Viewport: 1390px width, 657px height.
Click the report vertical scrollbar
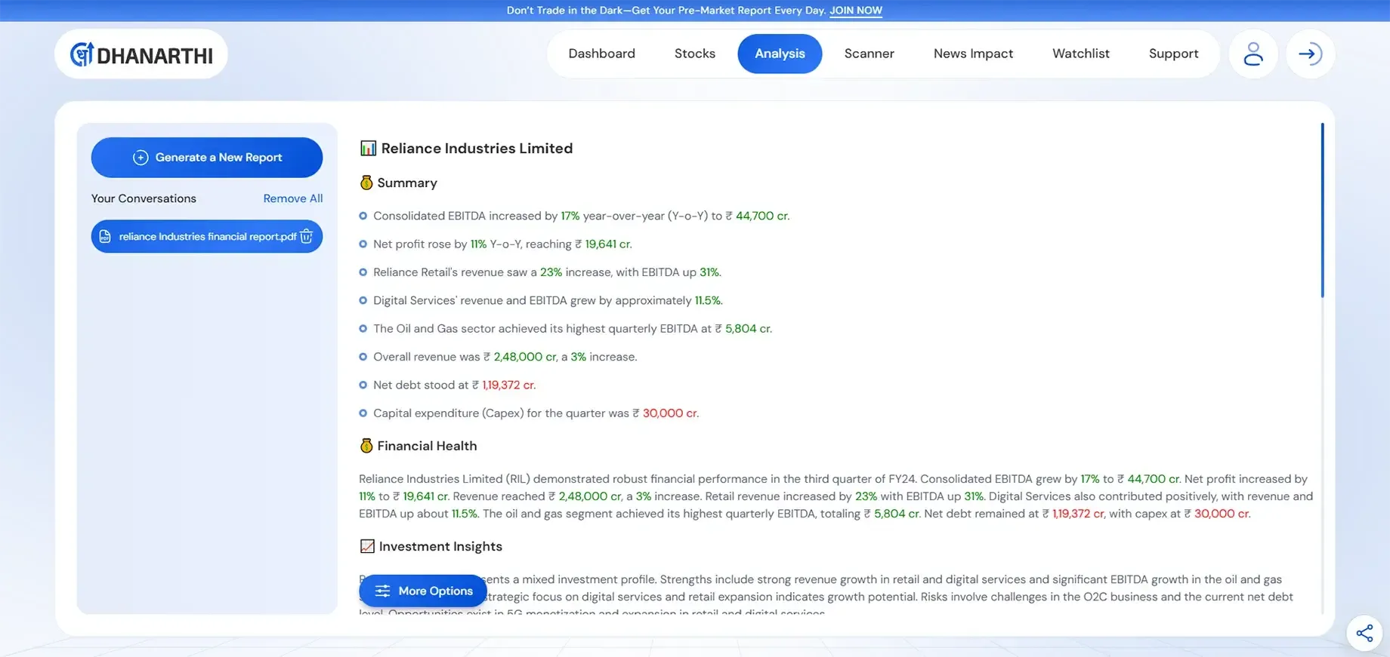(x=1322, y=210)
